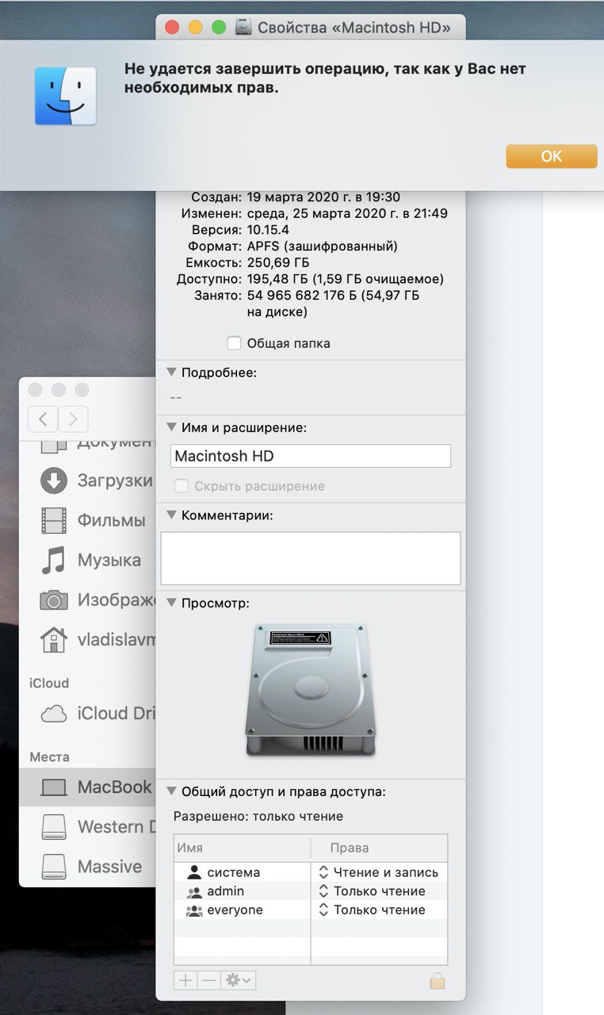This screenshot has height=1015, width=604.
Task: Open the gear action menu
Action: [x=239, y=980]
